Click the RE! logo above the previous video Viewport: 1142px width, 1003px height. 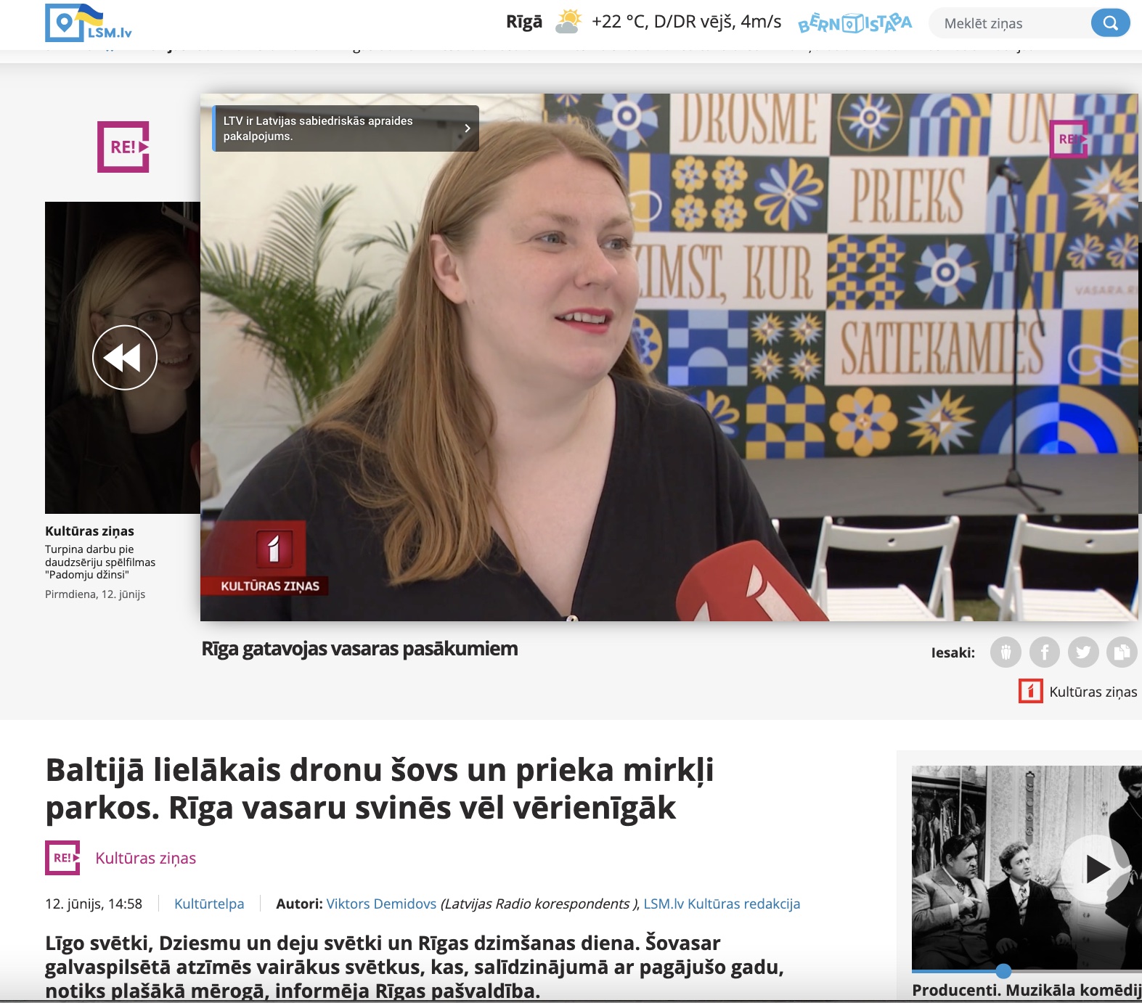(123, 147)
